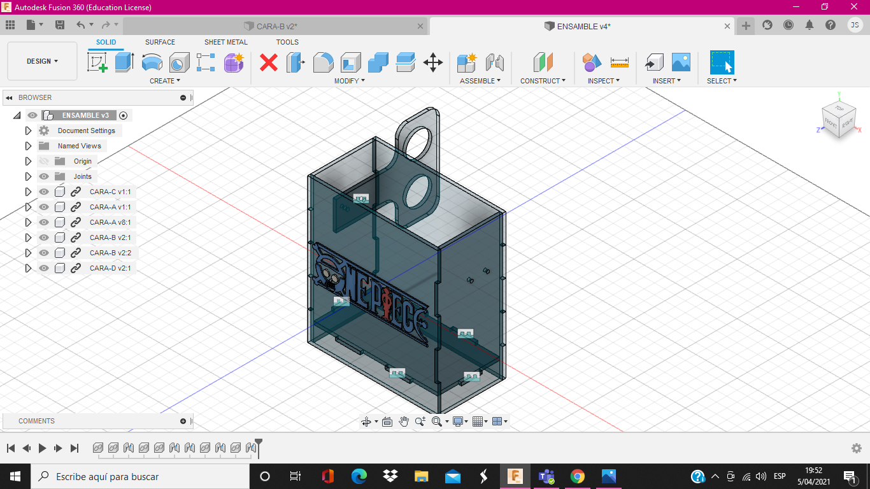The height and width of the screenshot is (489, 870).
Task: Play the design timeline
Action: [42, 448]
